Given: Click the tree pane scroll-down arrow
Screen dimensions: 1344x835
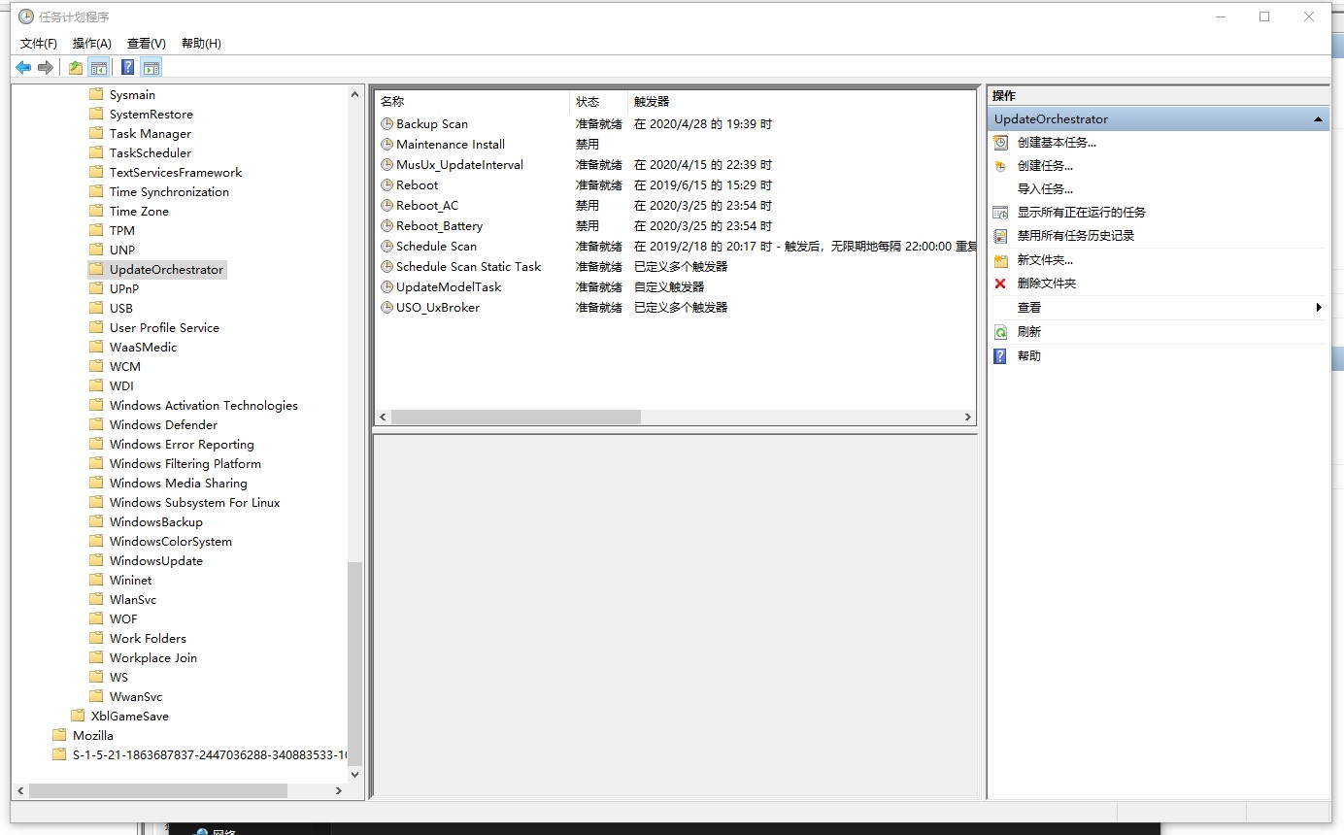Looking at the screenshot, I should [354, 775].
